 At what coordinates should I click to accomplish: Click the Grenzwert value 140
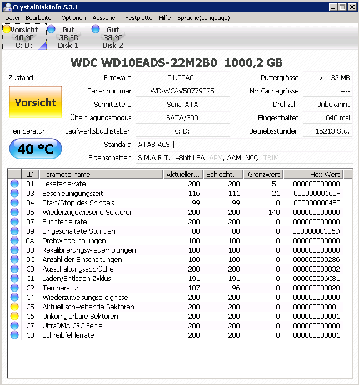[274, 213]
